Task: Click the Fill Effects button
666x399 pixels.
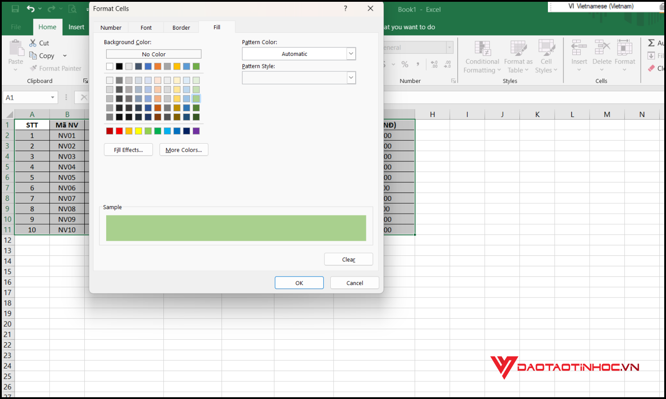Action: 128,149
